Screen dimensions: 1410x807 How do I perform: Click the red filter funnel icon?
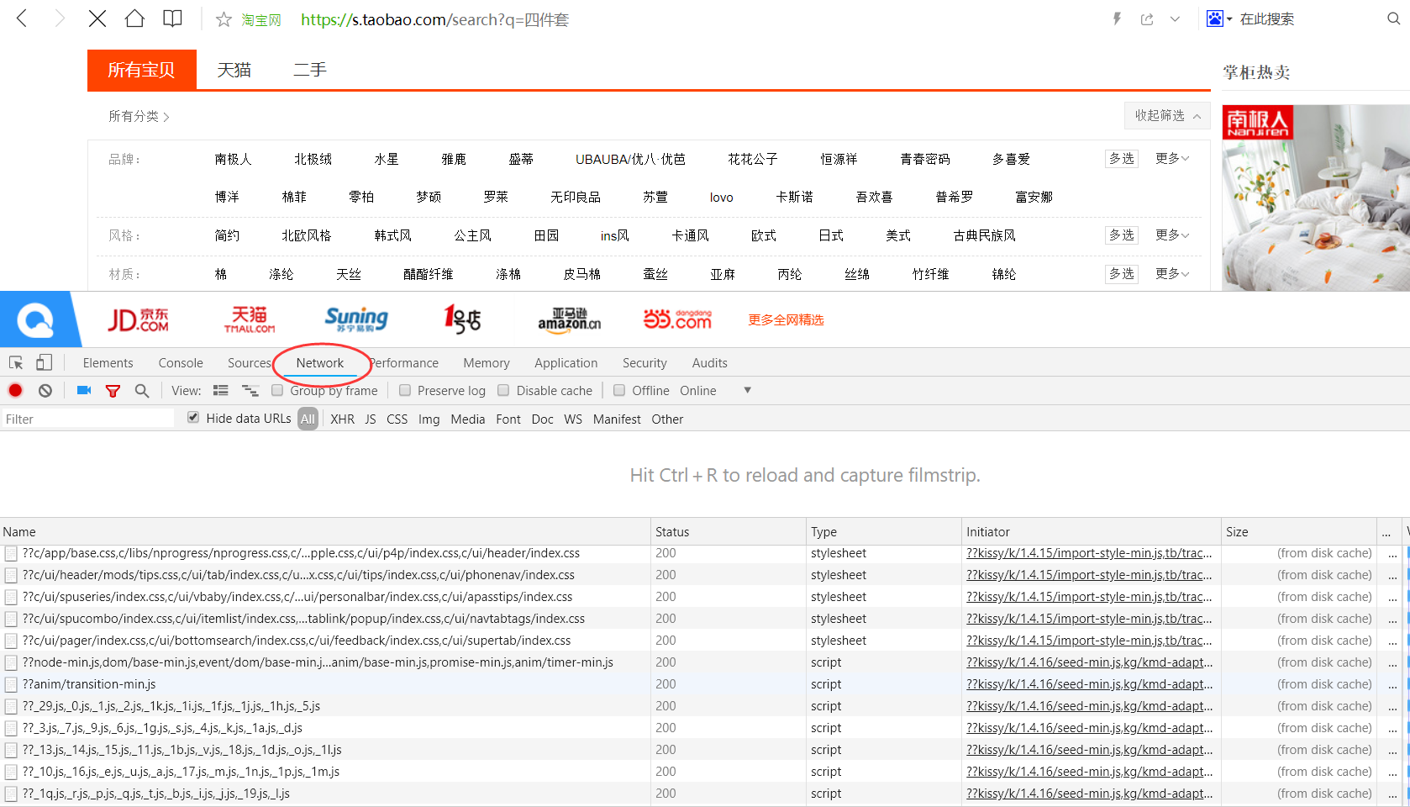click(113, 390)
